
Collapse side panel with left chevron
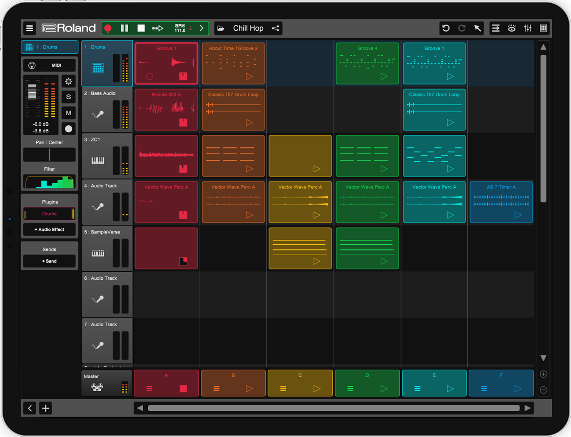[30, 408]
